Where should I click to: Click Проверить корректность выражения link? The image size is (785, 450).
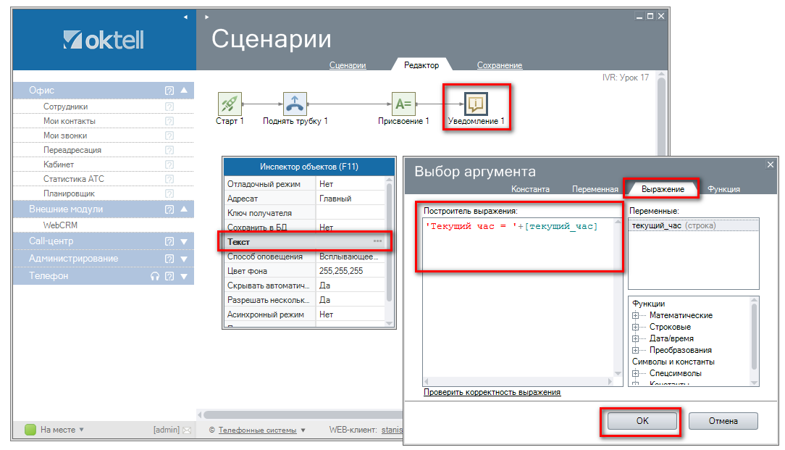[492, 392]
